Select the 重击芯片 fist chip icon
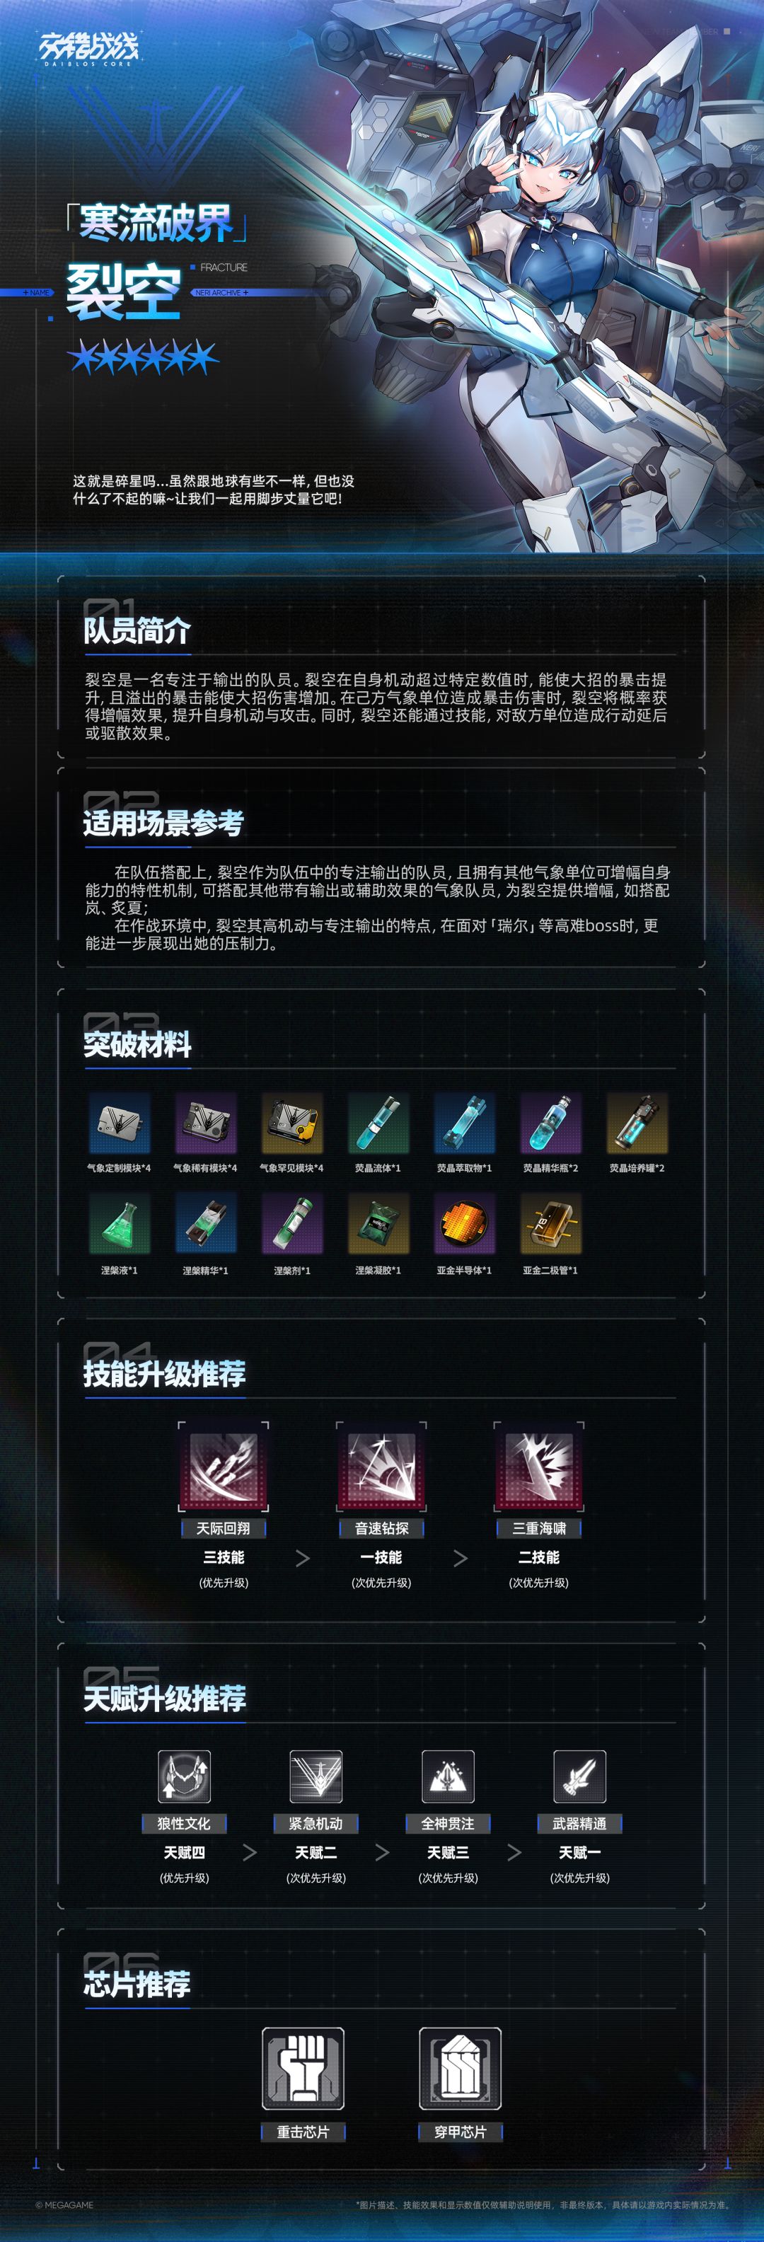Screen dimensions: 764x2242 (x=303, y=2069)
